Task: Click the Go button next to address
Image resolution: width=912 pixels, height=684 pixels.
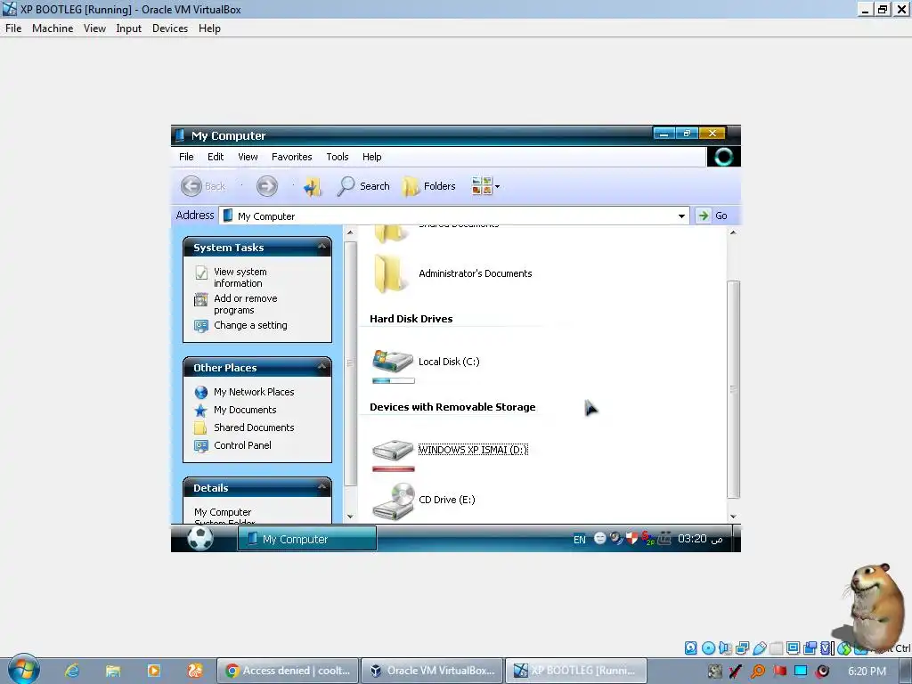Action: pyautogui.click(x=713, y=216)
